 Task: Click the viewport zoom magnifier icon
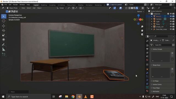[142, 27]
